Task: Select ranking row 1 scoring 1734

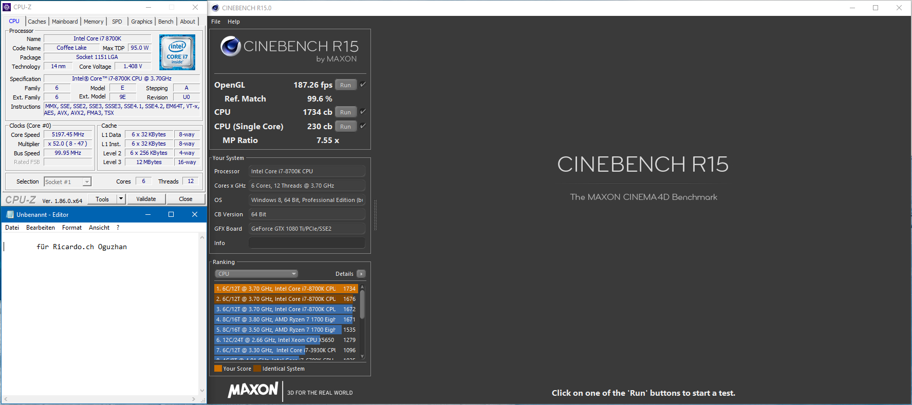Action: pyautogui.click(x=286, y=289)
